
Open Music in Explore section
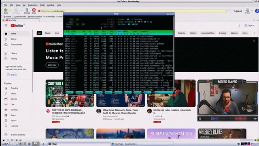pos(17,94)
